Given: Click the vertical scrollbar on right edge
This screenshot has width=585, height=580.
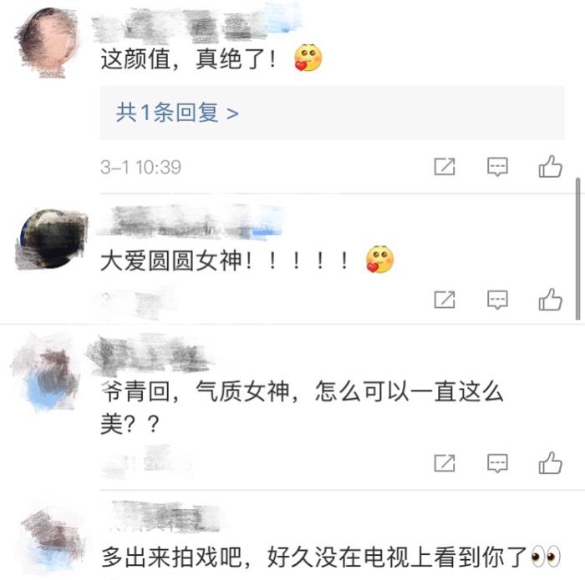Looking at the screenshot, I should coord(578,249).
